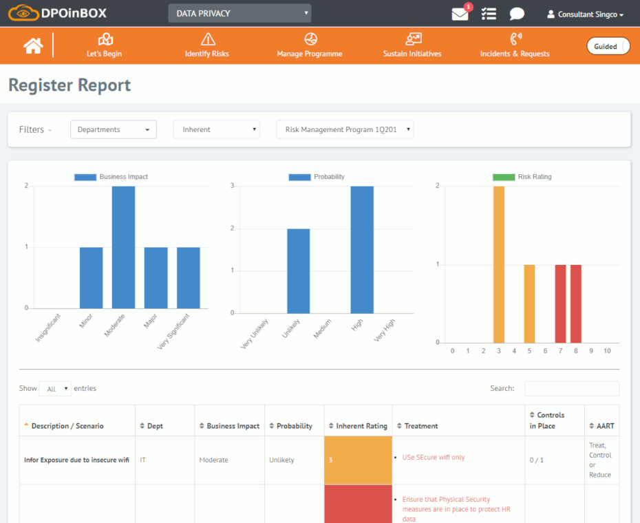Click the Incidents & Requests phone icon
Viewport: 640px width, 523px height.
(515, 39)
